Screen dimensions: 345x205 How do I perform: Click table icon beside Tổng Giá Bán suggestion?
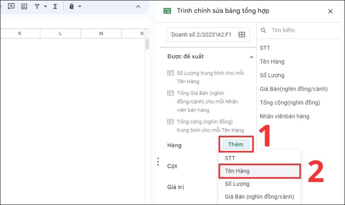coord(170,93)
